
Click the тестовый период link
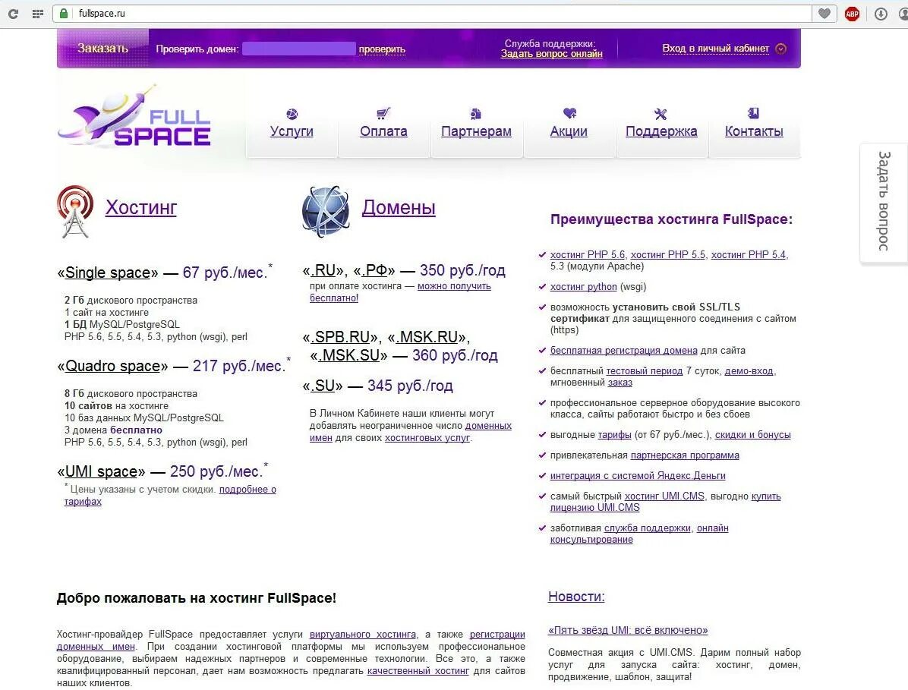coord(644,371)
